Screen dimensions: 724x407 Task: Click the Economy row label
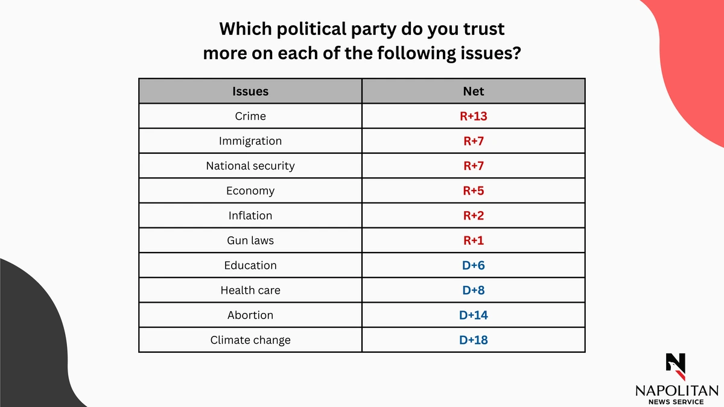[250, 191]
